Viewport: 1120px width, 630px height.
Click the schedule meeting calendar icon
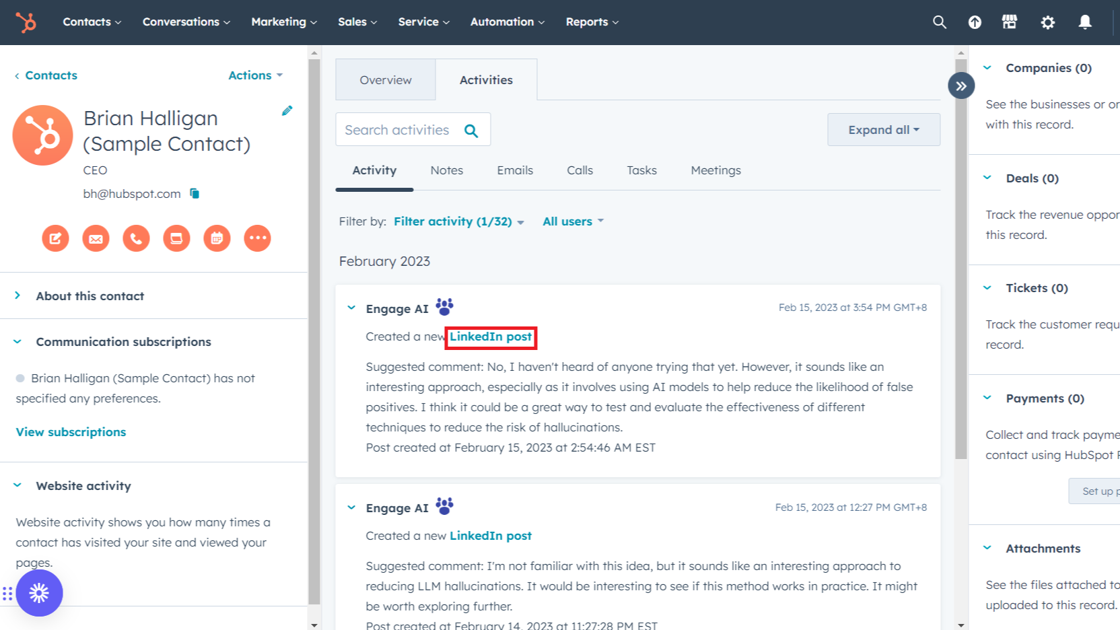pos(217,238)
